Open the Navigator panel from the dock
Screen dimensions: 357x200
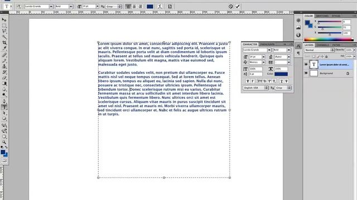(x=298, y=20)
